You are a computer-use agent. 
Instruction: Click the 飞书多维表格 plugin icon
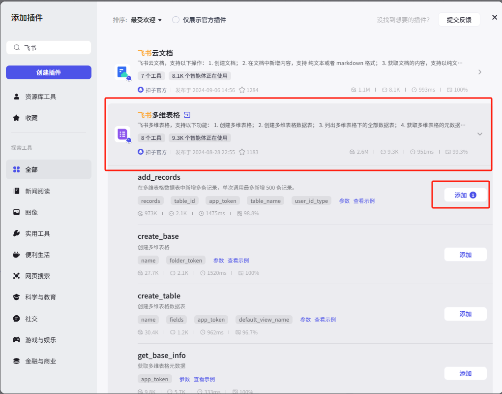coord(122,134)
